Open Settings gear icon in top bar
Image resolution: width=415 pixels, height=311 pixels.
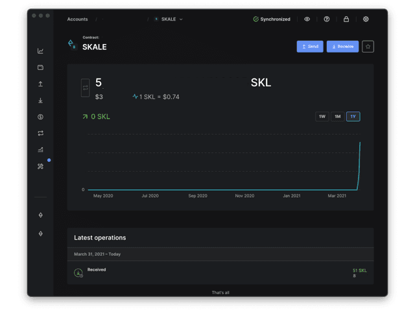(x=366, y=19)
